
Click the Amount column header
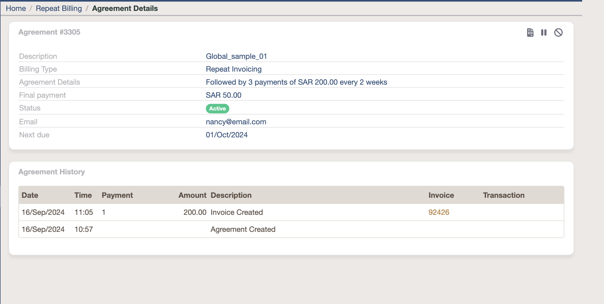click(192, 195)
